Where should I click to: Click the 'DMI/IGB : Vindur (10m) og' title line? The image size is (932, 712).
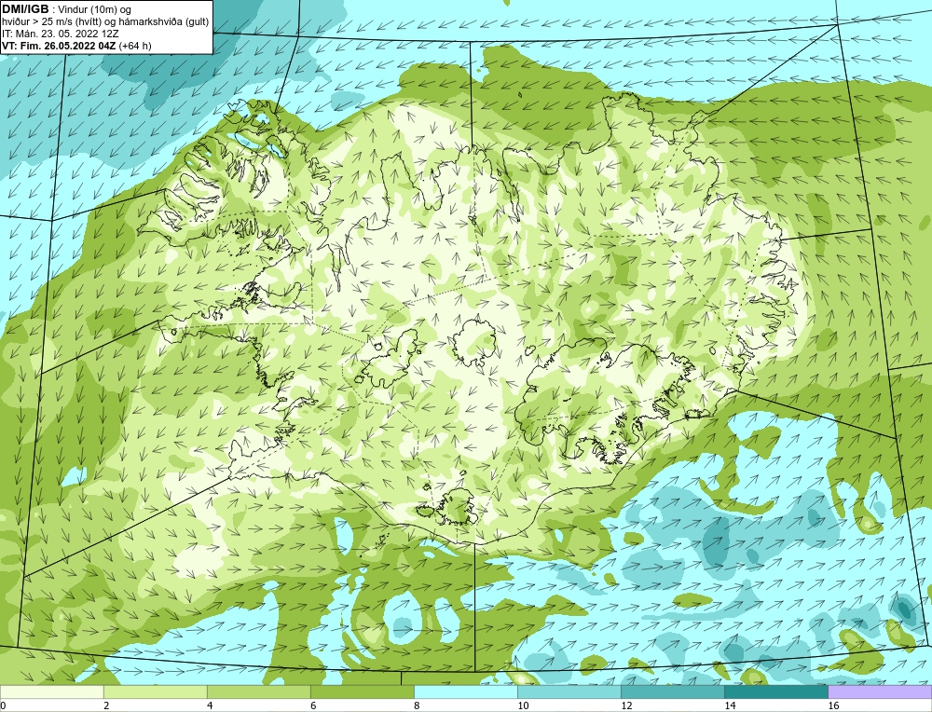[67, 9]
